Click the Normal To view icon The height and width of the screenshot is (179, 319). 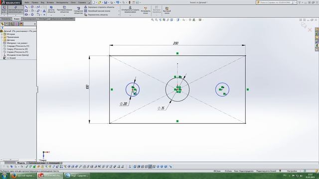point(130,167)
